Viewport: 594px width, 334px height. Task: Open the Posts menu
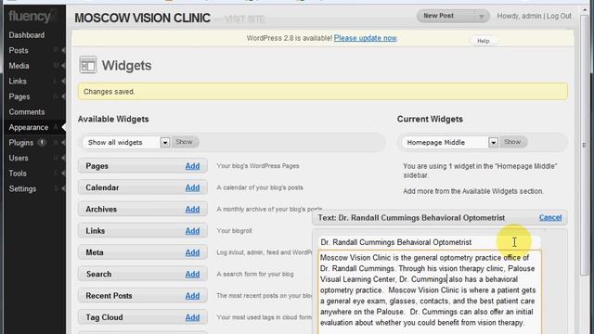click(19, 50)
